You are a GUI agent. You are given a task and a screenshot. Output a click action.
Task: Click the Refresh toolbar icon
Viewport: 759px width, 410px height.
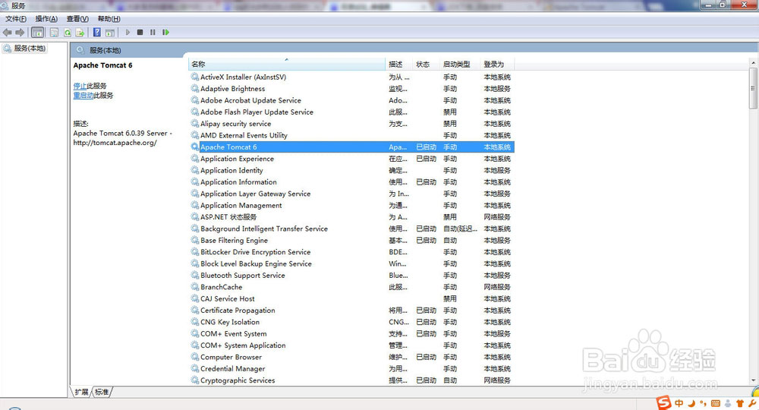pyautogui.click(x=68, y=33)
